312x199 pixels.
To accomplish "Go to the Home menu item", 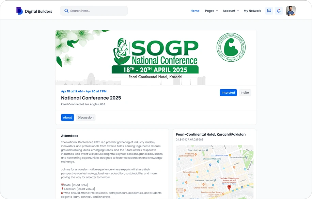I will click(x=195, y=11).
